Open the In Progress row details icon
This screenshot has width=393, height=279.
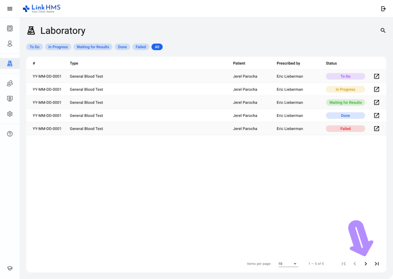pos(376,89)
